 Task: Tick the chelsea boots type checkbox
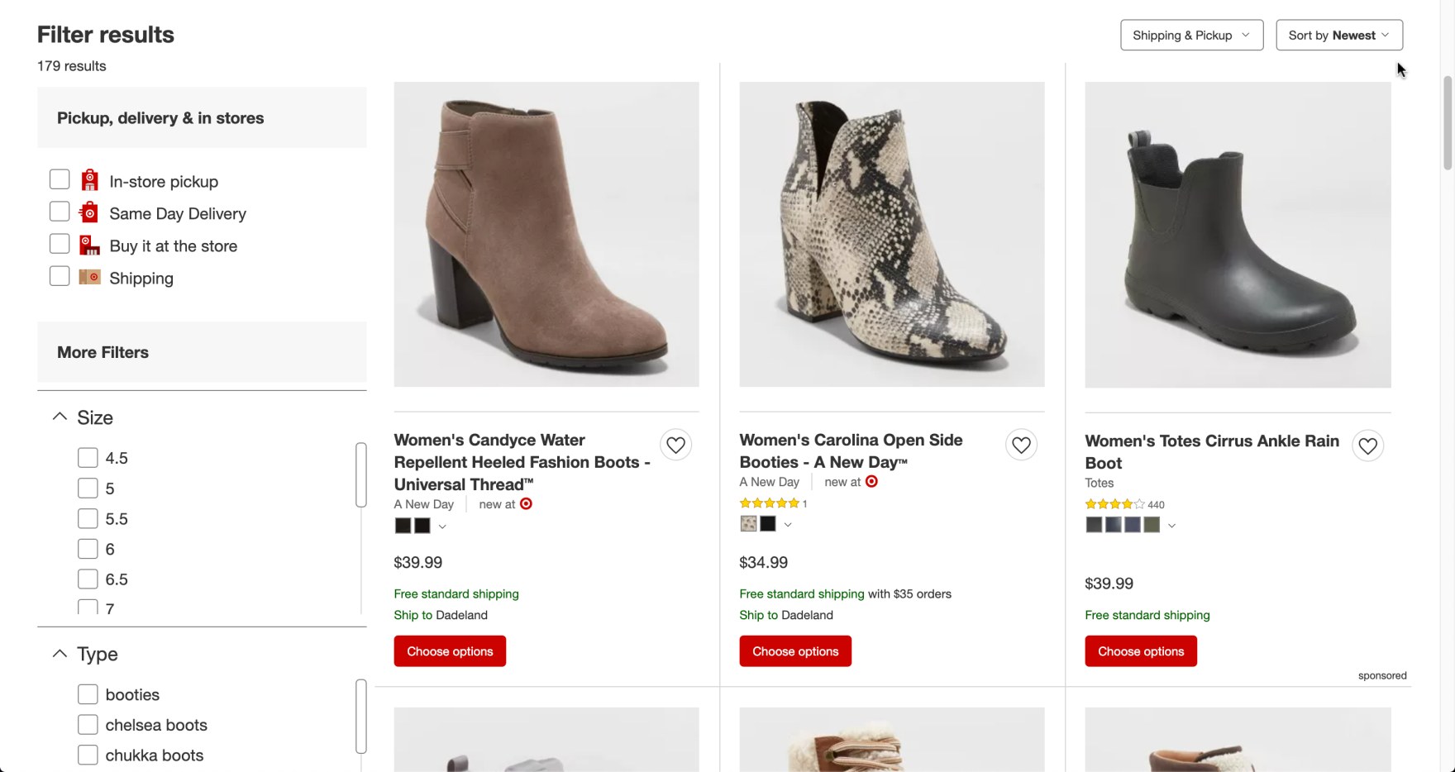88,724
